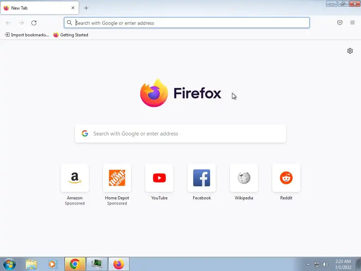Select the New Tab tab
This screenshot has width=361, height=271.
[x=39, y=8]
